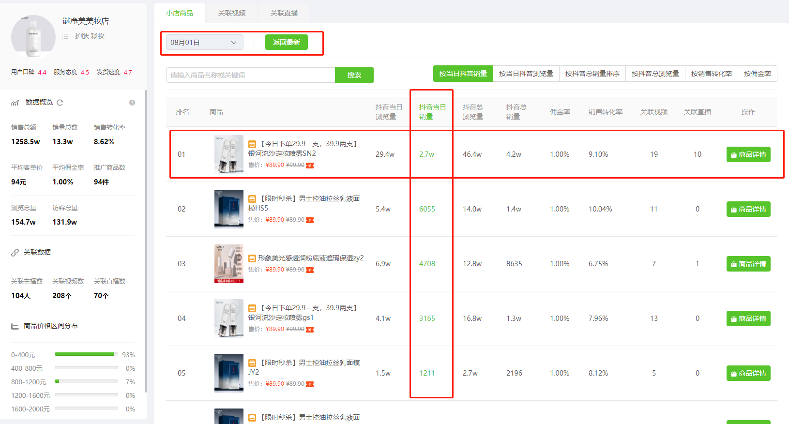Click the red coupon icon on product 03 price
Screen dimensions: 789x424
310,270
